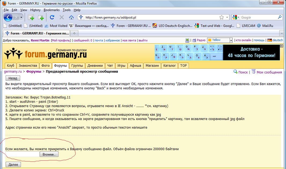Viewport: 286px width, 169px height.
Task: Open the Yellow color theme dropdown
Action: pos(220,40)
